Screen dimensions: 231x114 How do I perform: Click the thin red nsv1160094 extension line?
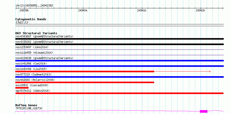pos(182,72)
